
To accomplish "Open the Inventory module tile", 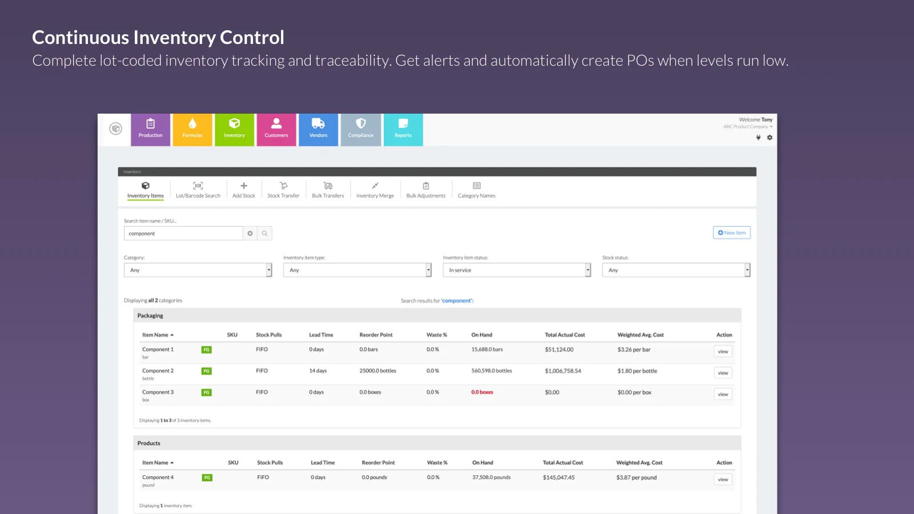I will point(234,130).
